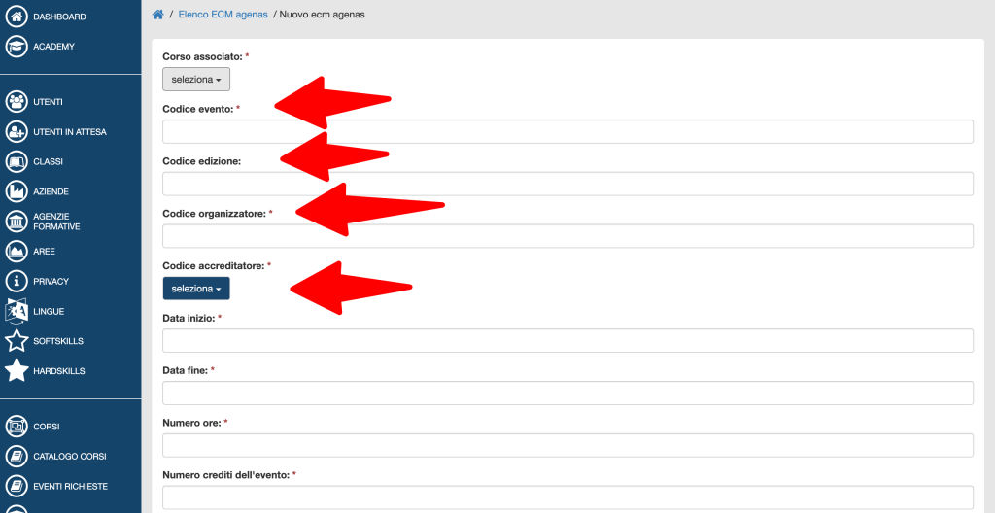Open Academy via graduation cap icon
995x513 pixels.
[x=17, y=46]
